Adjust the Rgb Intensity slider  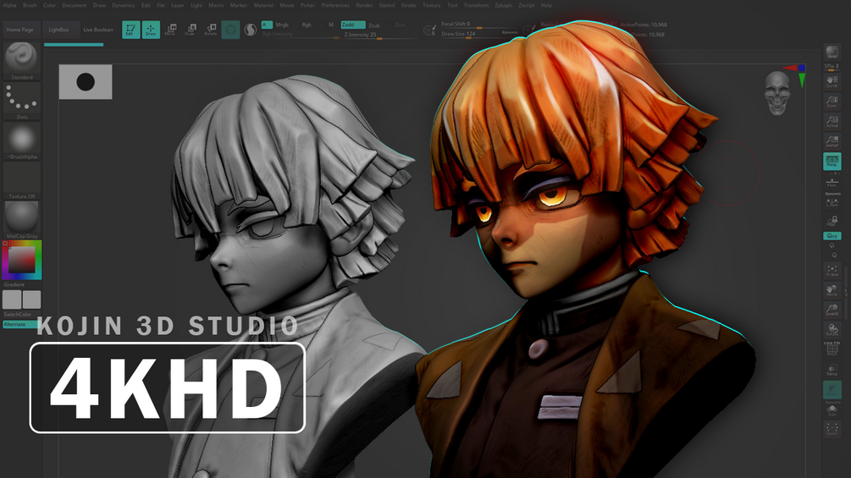click(x=300, y=34)
